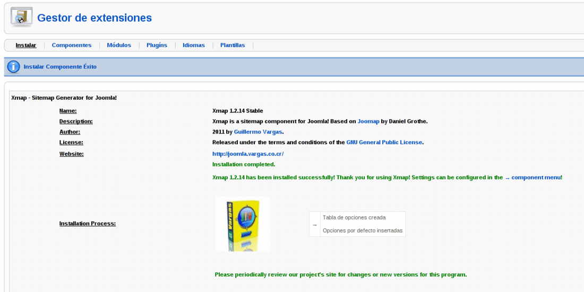Go to the Idiomas tab

point(194,45)
